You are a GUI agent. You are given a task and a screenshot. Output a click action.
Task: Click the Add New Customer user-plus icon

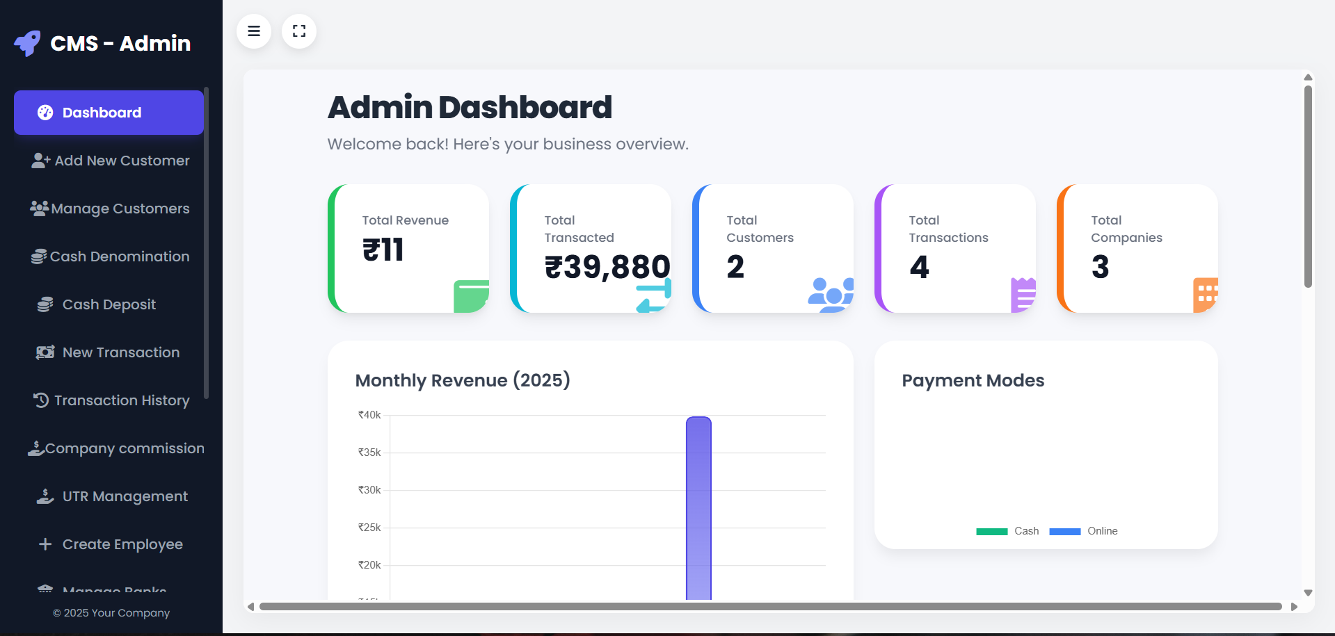click(x=41, y=161)
